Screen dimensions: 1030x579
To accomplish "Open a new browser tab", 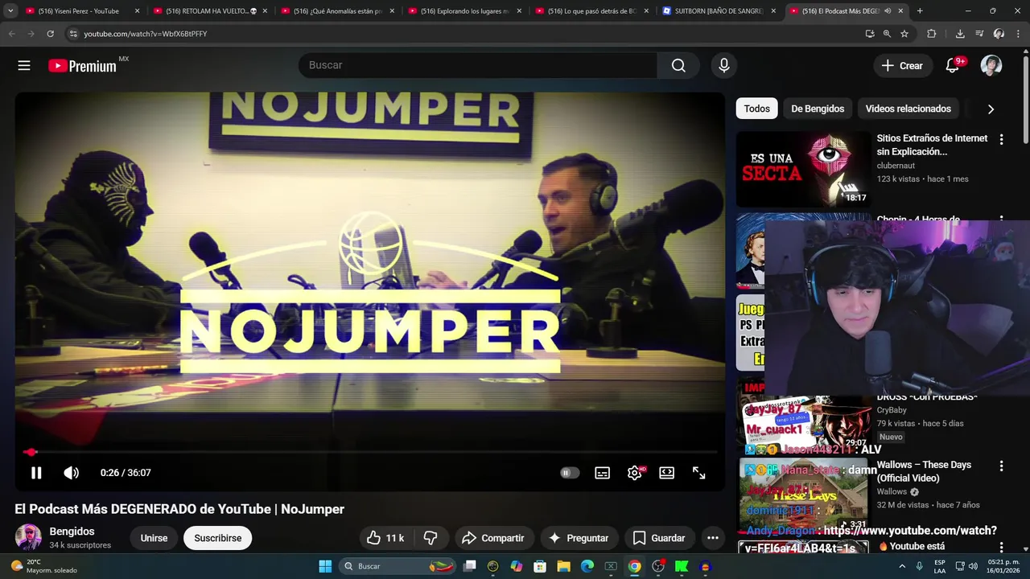I will [x=920, y=11].
